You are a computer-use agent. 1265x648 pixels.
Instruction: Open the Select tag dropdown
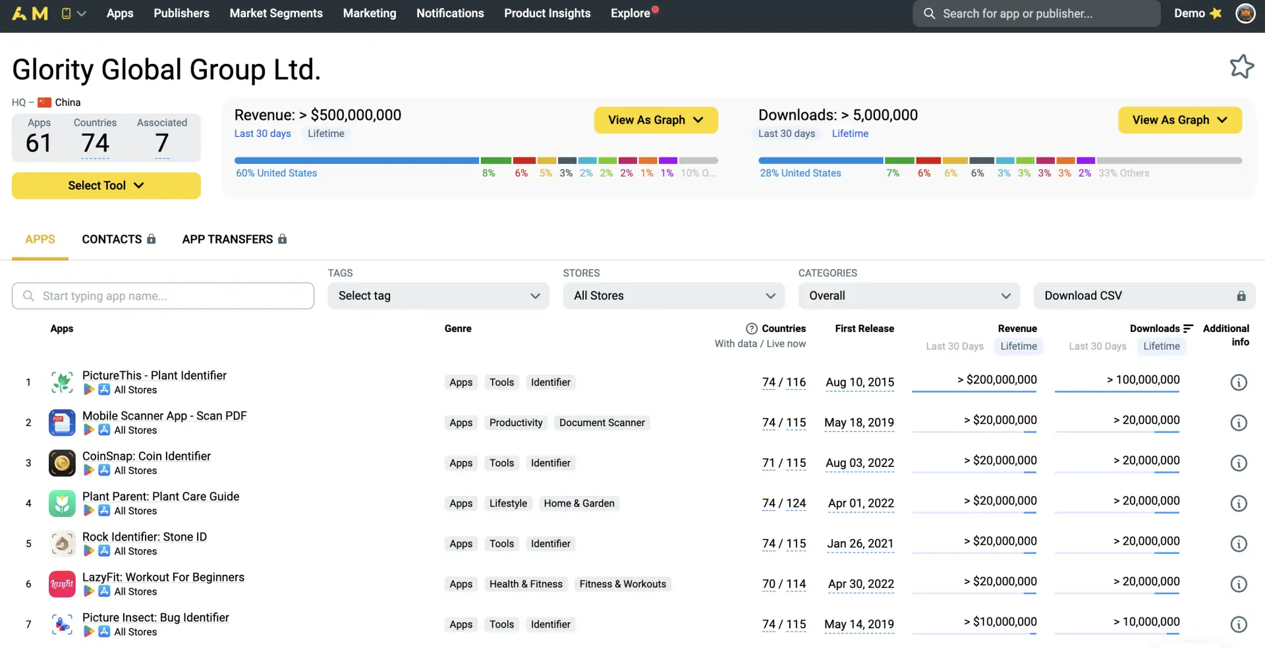[438, 296]
